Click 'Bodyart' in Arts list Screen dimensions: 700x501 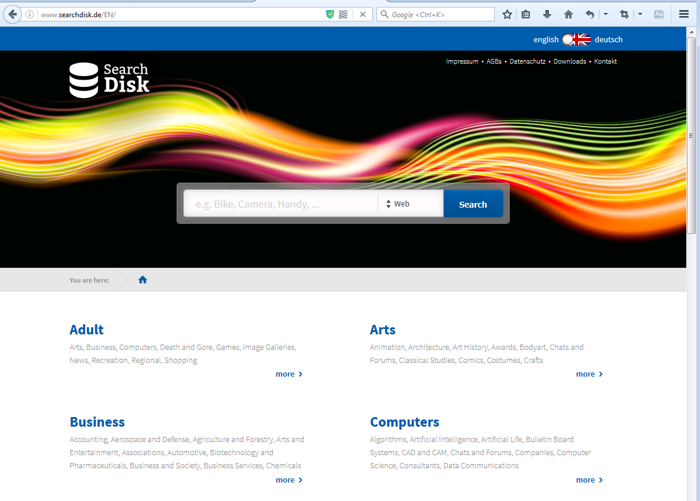coord(533,347)
